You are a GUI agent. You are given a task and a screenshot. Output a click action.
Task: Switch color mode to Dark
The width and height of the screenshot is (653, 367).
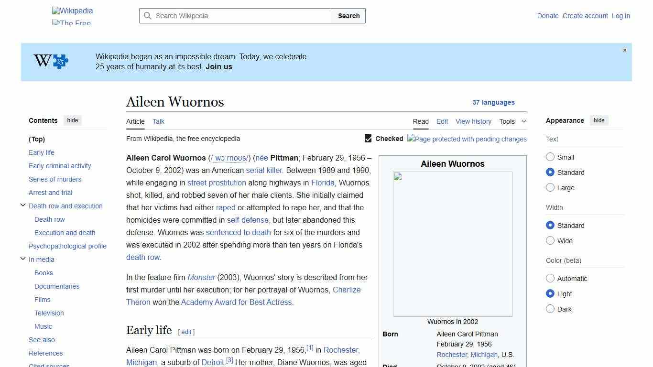pos(550,309)
